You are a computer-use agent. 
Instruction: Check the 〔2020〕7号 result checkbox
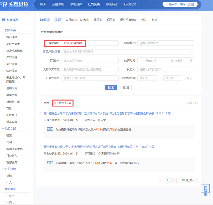click(x=41, y=113)
